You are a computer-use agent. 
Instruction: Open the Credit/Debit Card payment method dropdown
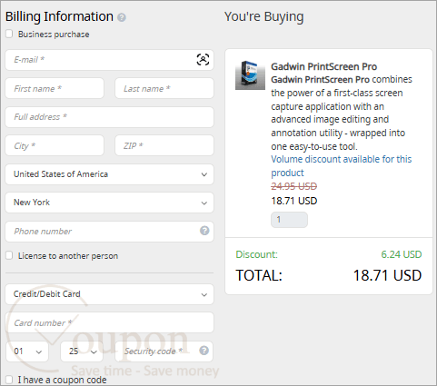pos(109,294)
